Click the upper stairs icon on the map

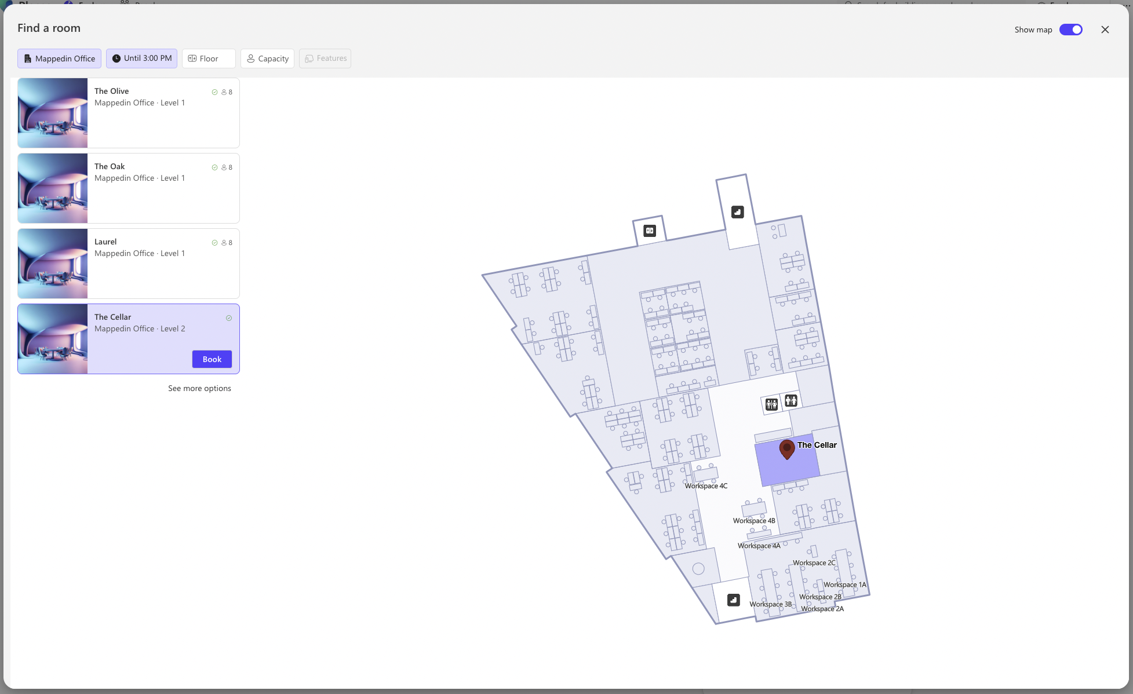pos(737,212)
